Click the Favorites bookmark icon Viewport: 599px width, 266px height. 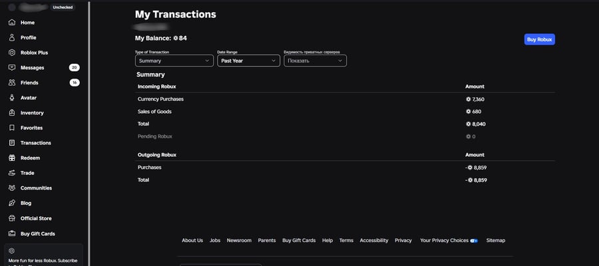(12, 128)
